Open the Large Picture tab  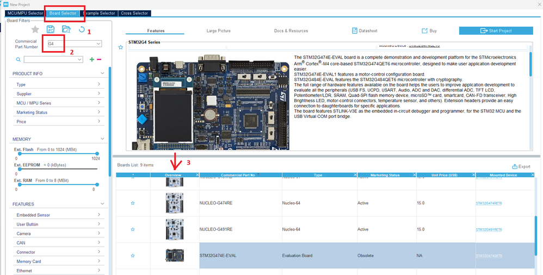click(219, 31)
